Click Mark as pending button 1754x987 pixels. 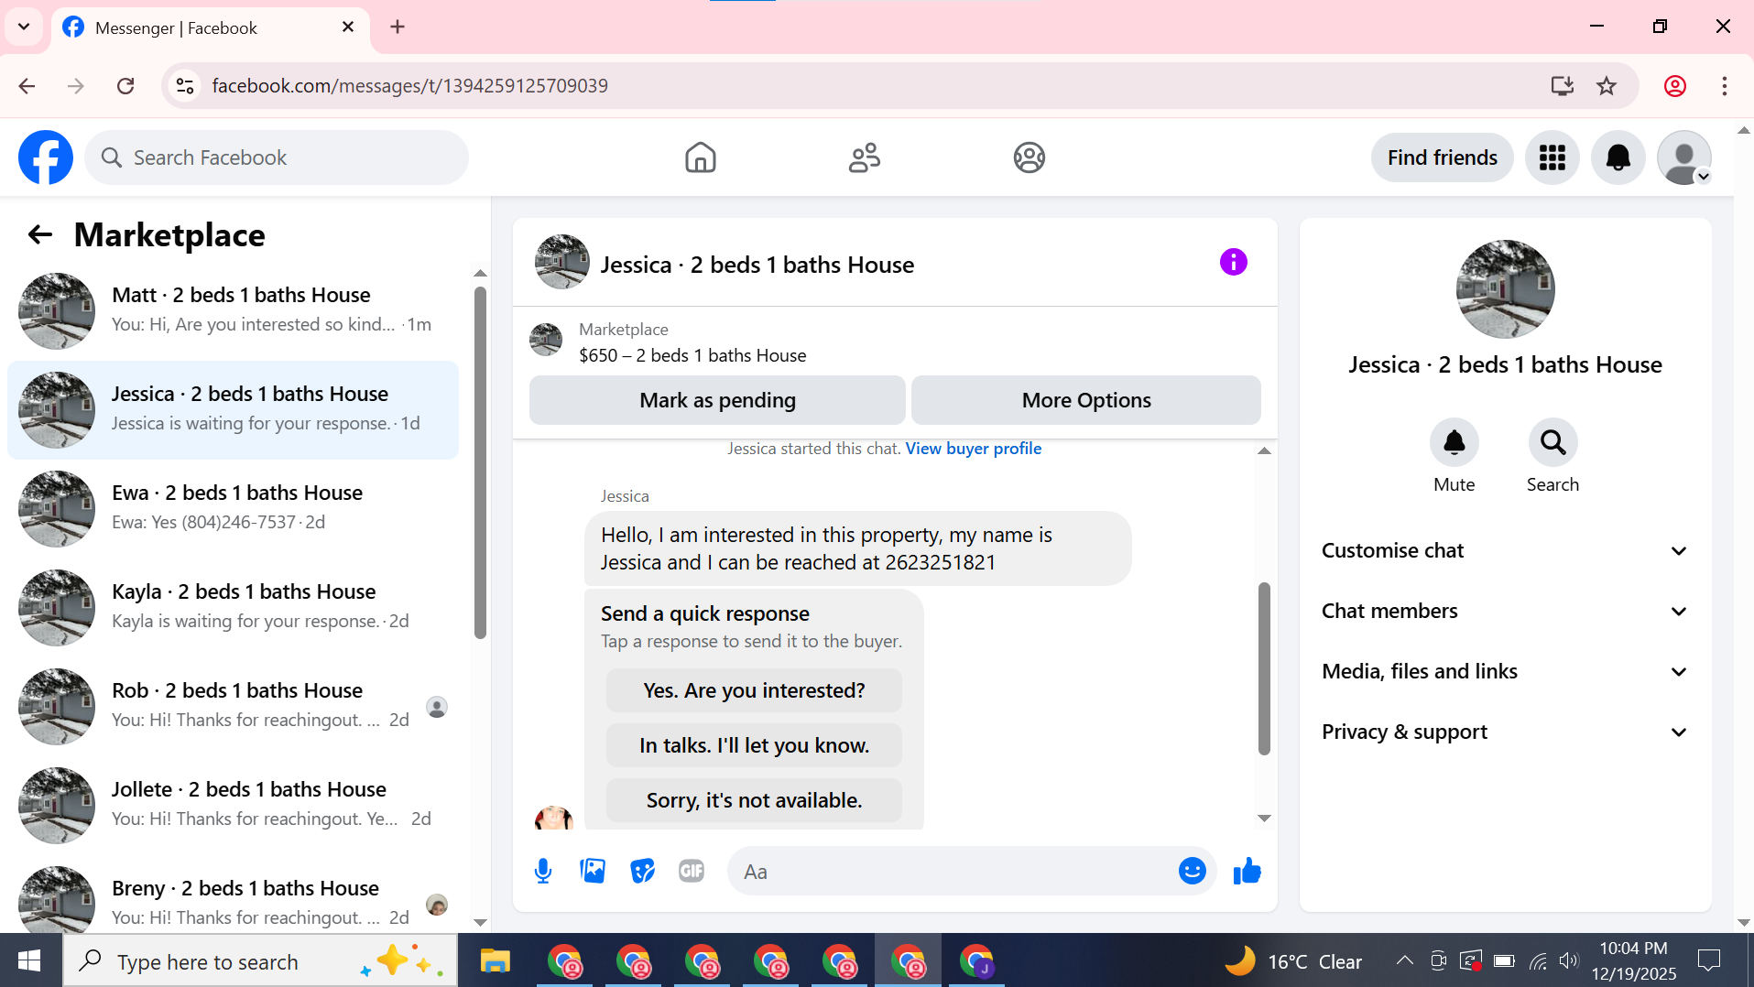(x=717, y=400)
